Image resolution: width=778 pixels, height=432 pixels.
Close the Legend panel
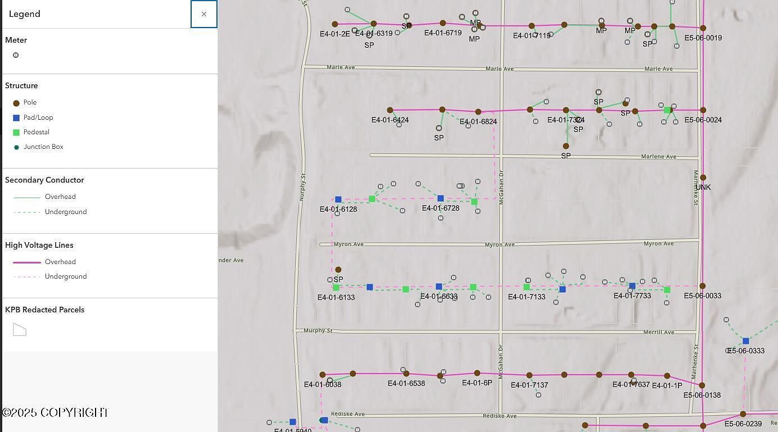pos(203,14)
